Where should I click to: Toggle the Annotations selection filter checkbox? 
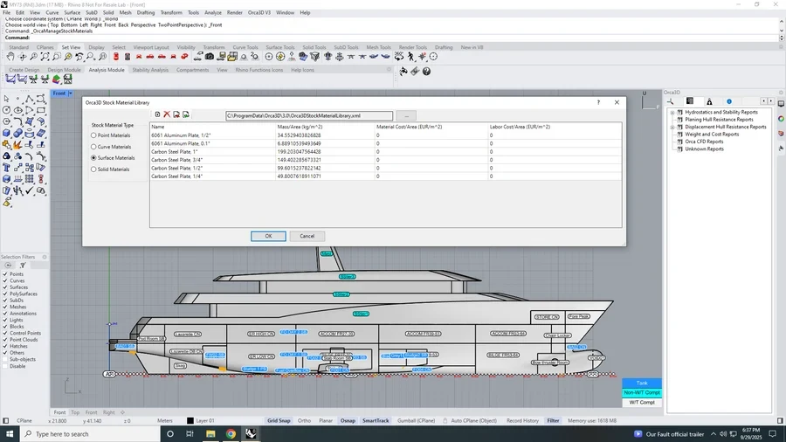pyautogui.click(x=5, y=314)
